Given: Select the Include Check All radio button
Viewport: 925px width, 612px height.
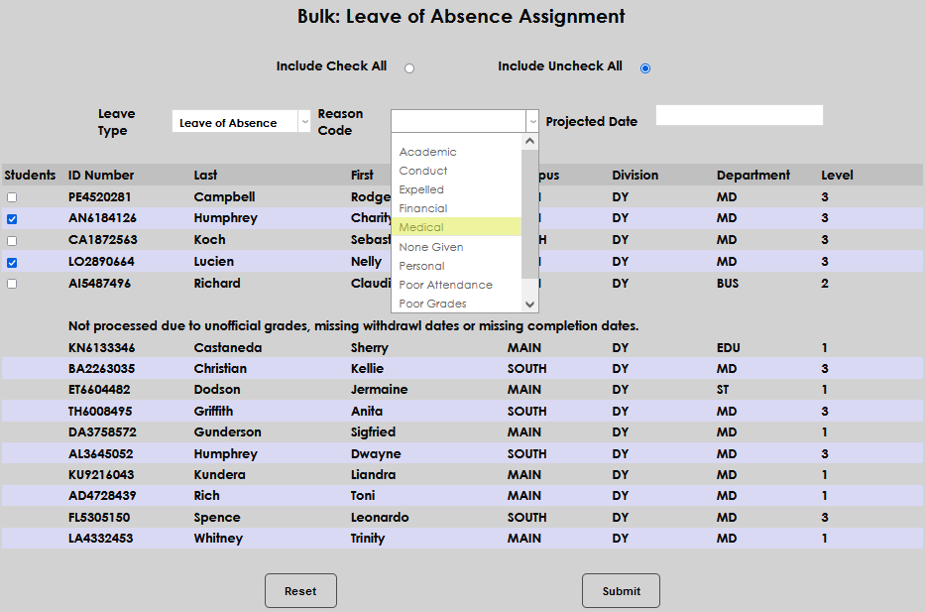Looking at the screenshot, I should pos(408,68).
